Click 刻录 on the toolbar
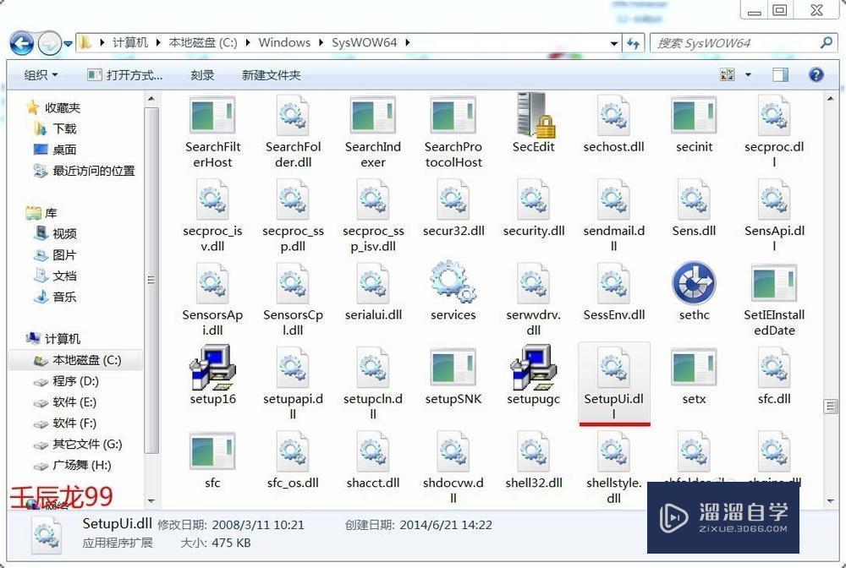 click(x=201, y=74)
